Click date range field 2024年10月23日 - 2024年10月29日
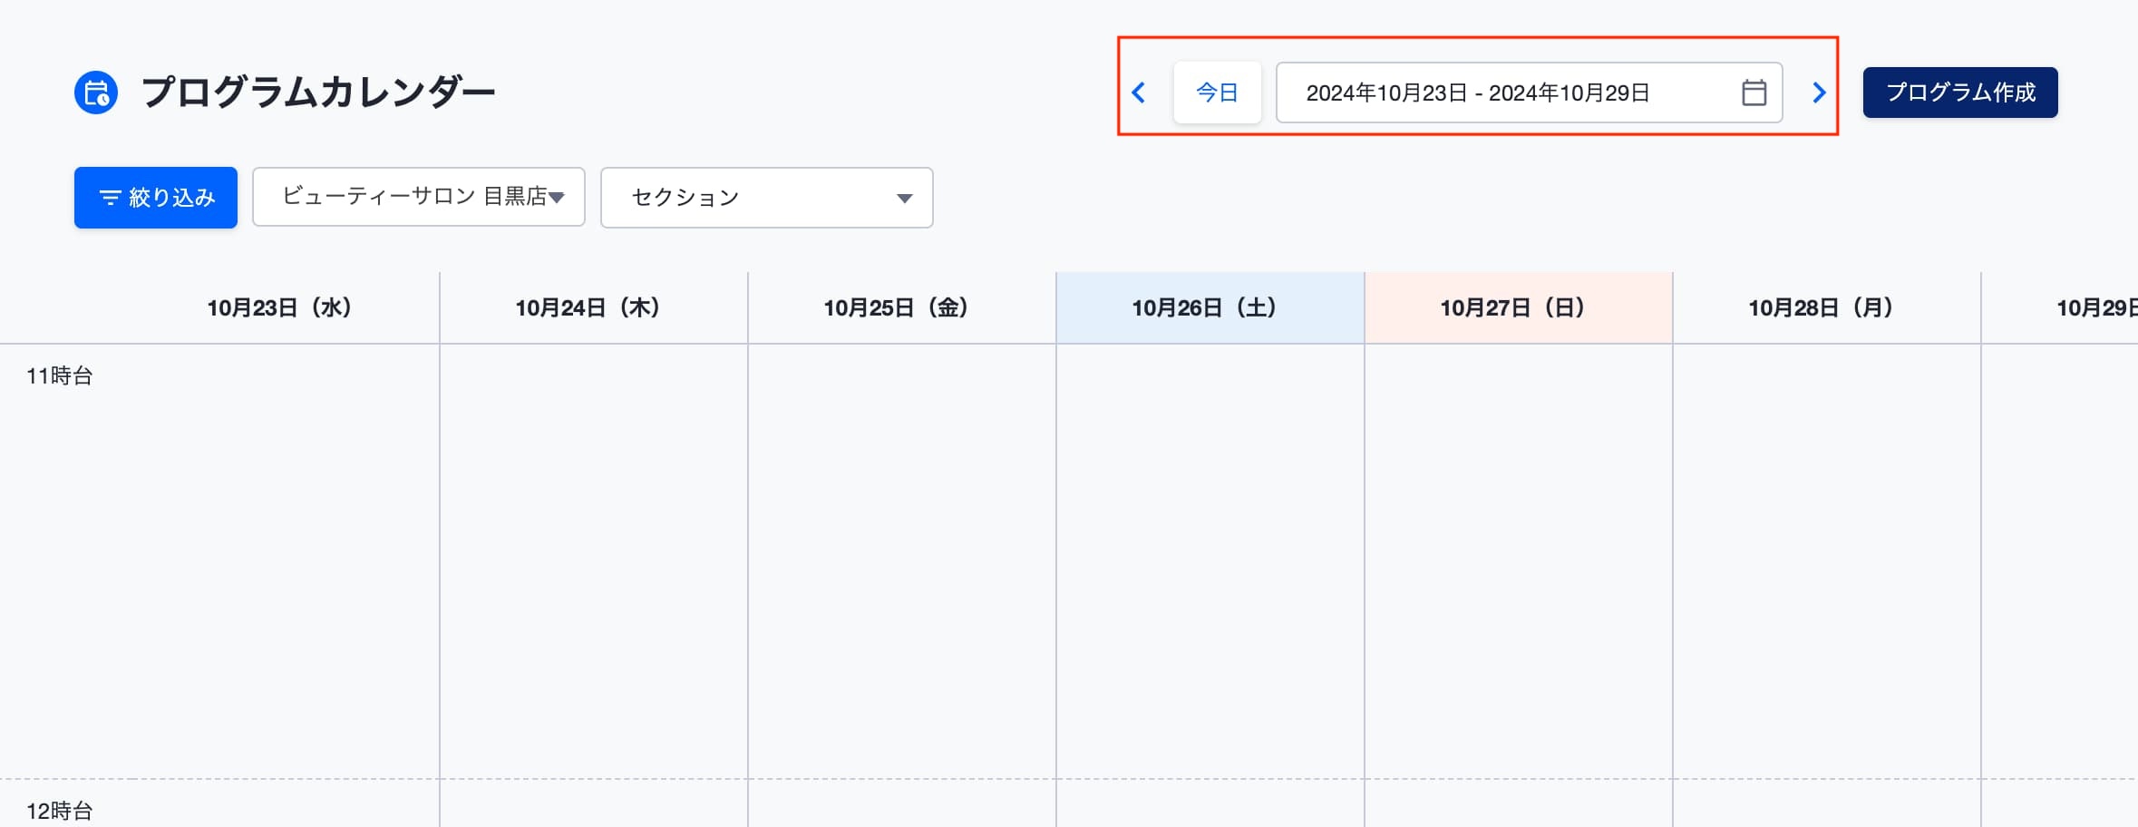The height and width of the screenshot is (827, 2138). pyautogui.click(x=1530, y=92)
